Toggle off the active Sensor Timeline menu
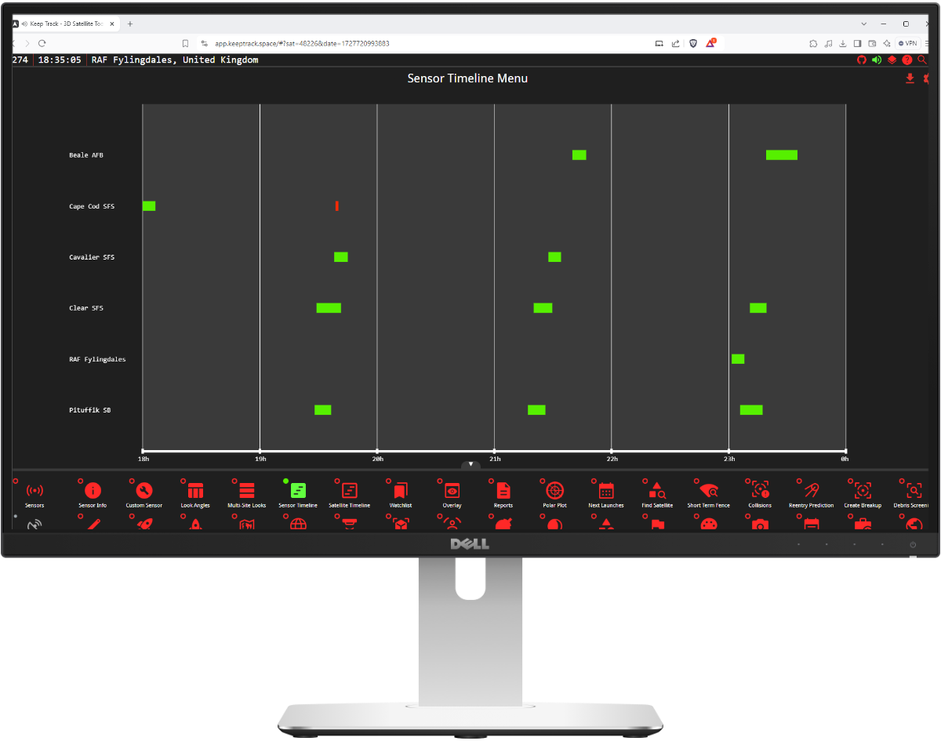 tap(298, 492)
